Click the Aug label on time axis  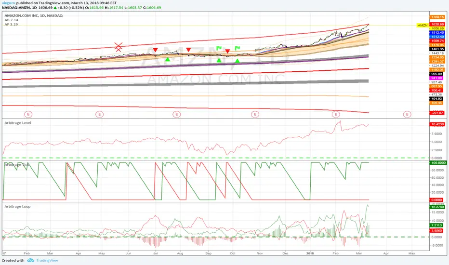180,253
